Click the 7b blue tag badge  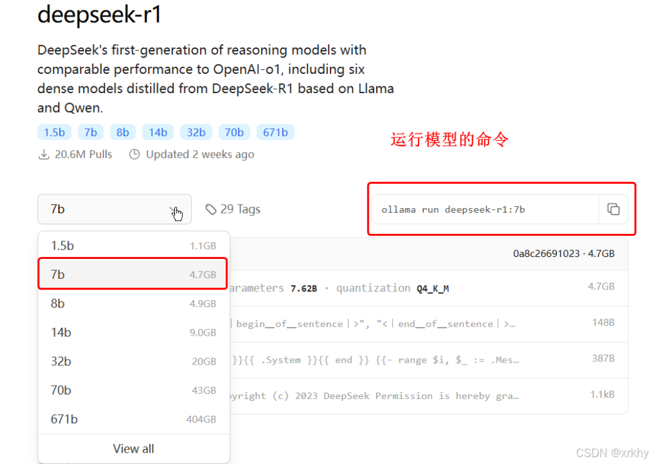click(91, 132)
